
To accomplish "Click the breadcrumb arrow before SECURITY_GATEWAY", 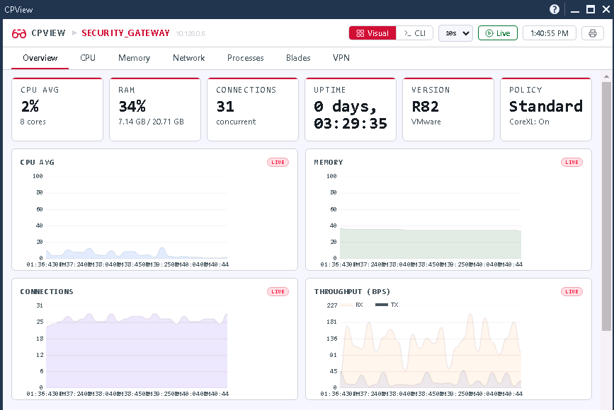I will click(x=74, y=33).
